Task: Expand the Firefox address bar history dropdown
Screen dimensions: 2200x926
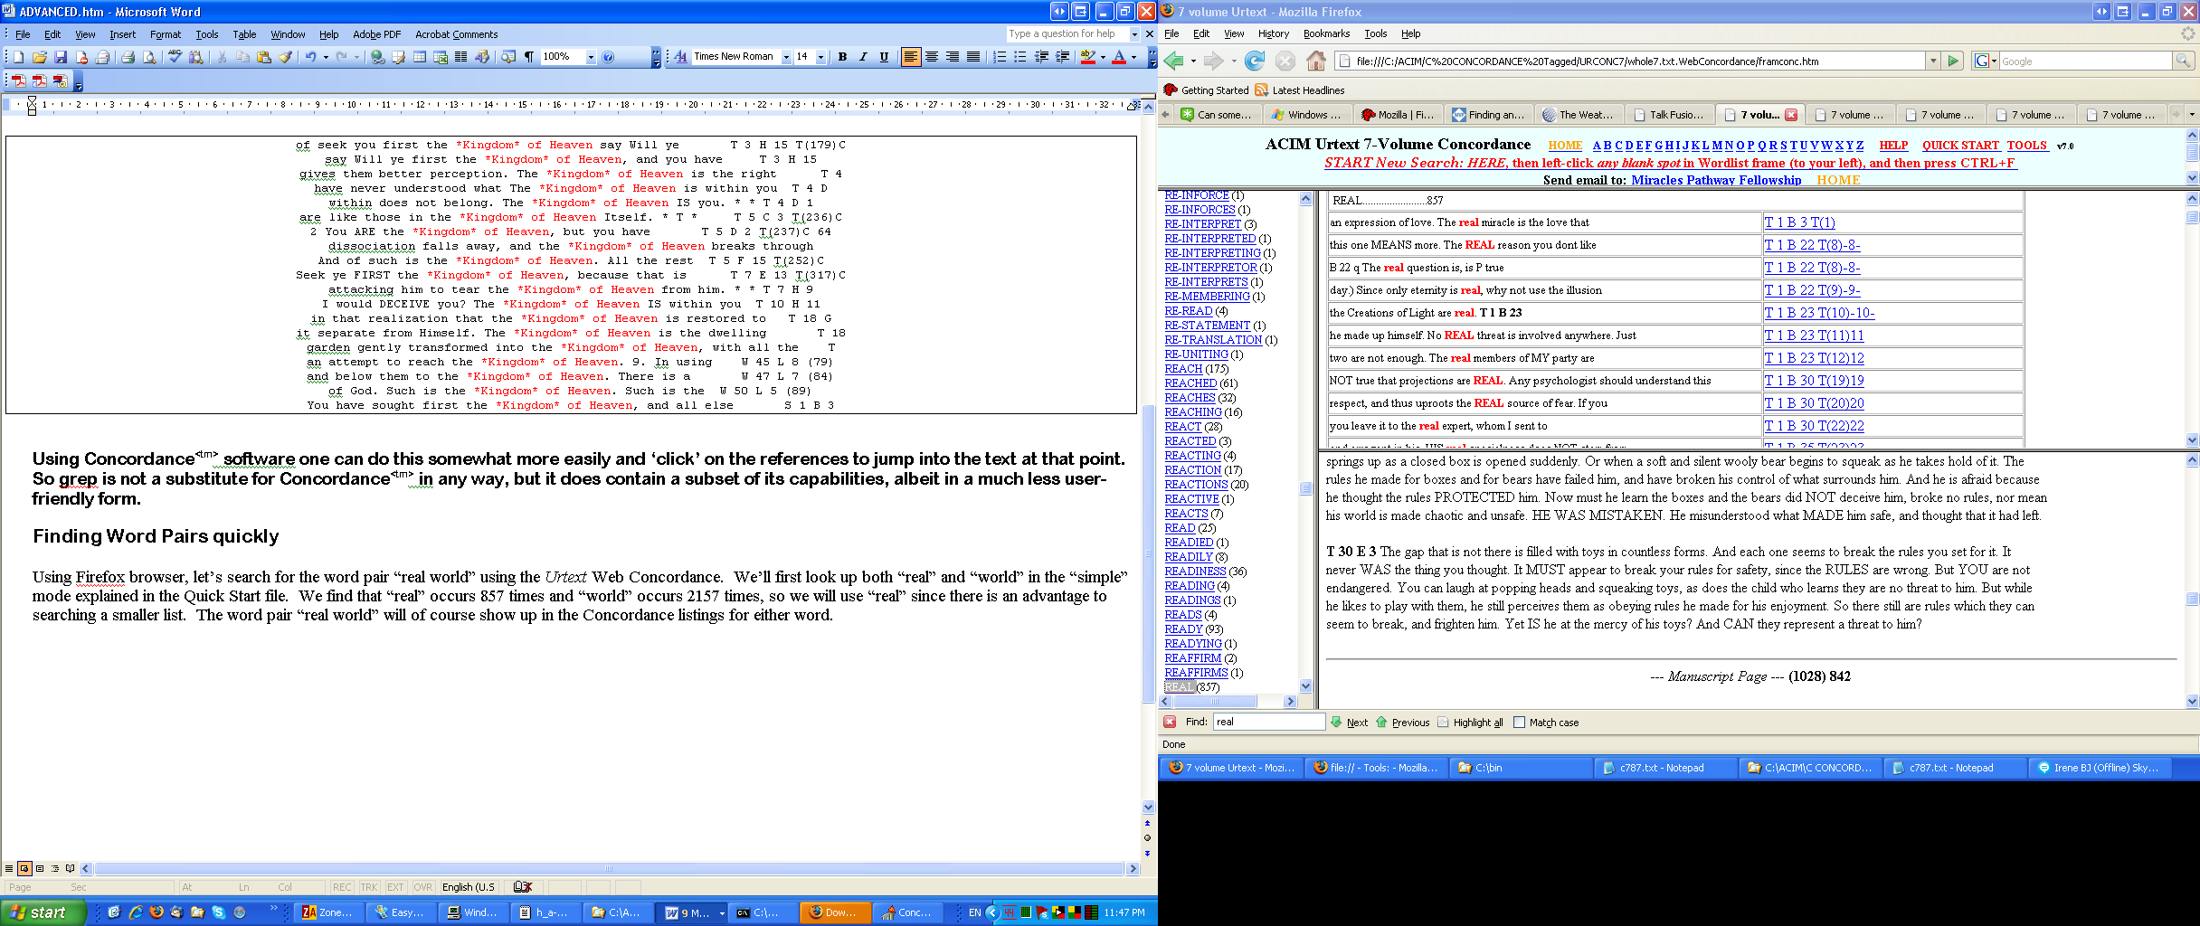Action: [1933, 61]
